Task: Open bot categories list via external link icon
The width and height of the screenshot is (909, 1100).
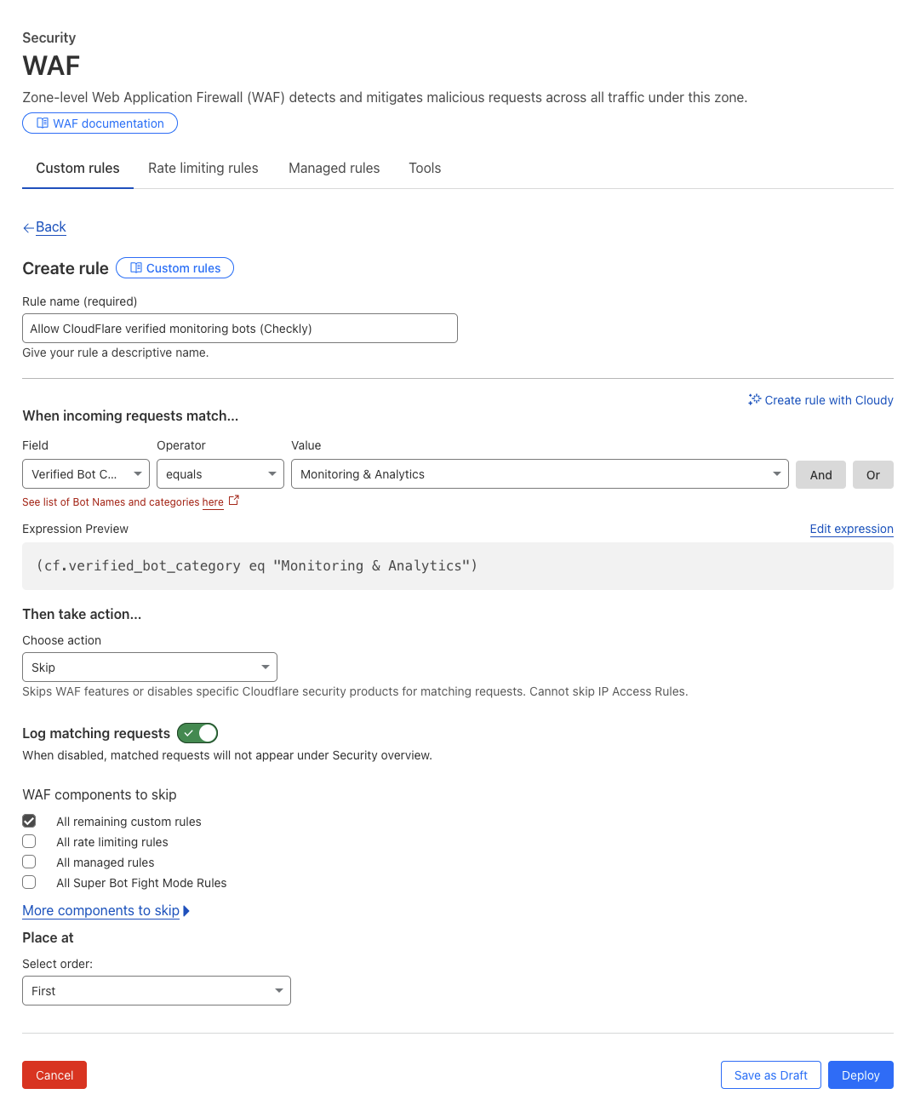Action: point(233,501)
